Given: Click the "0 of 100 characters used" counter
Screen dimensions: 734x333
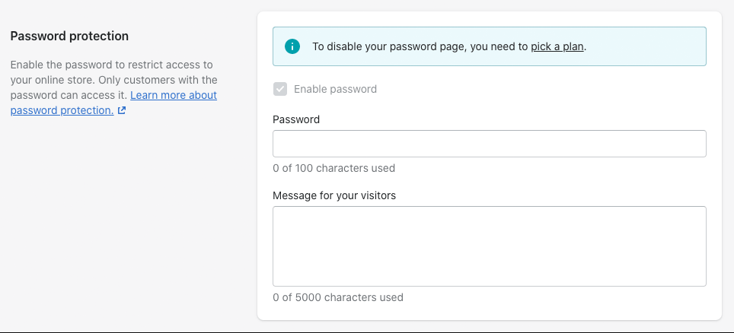Looking at the screenshot, I should [333, 168].
